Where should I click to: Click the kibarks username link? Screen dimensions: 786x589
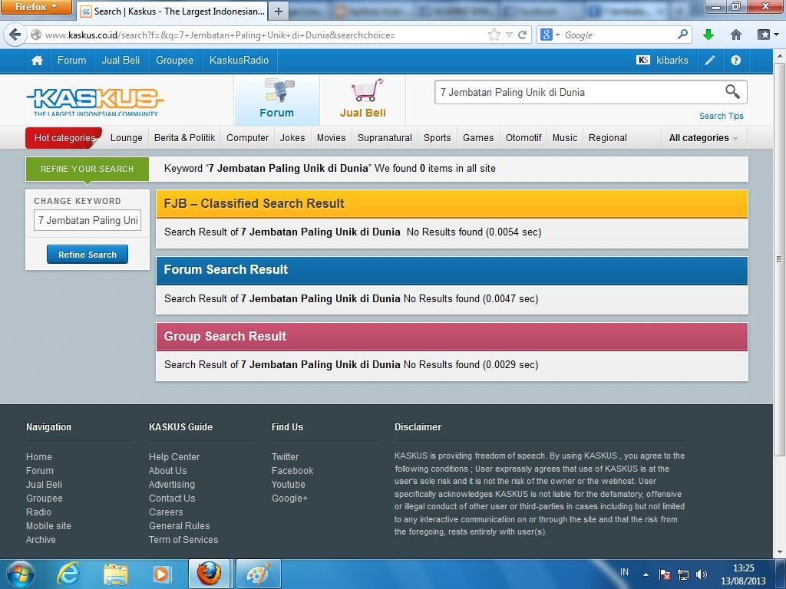[x=672, y=60]
